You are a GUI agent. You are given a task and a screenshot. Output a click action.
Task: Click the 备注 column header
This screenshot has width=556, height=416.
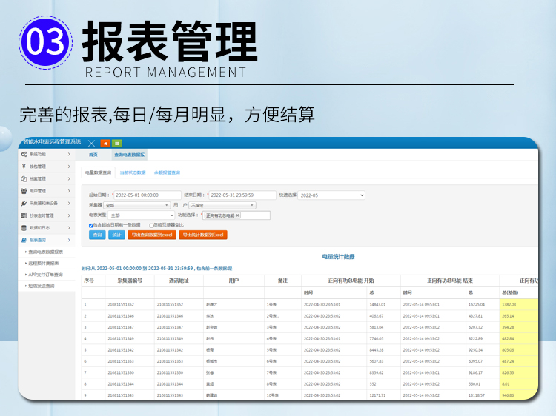click(282, 281)
